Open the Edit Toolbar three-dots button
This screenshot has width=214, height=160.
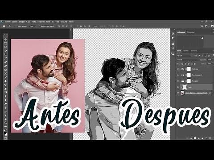tap(5, 127)
